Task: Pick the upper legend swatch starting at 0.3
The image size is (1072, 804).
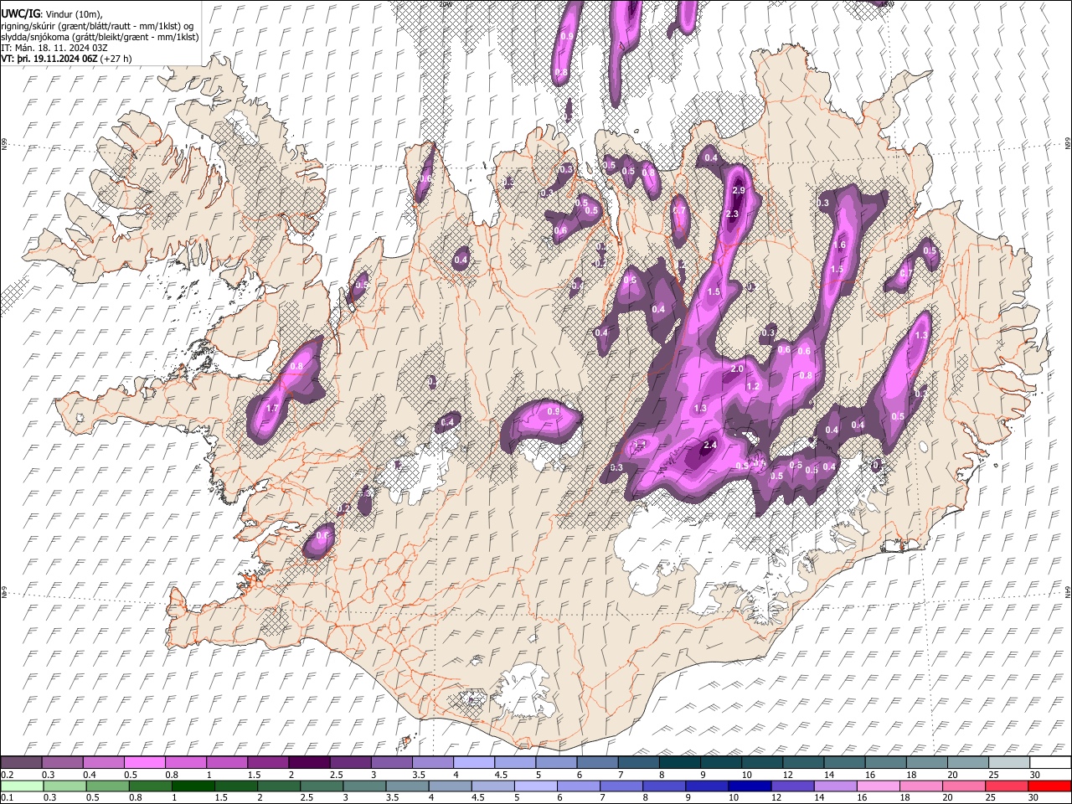Action: (62, 762)
